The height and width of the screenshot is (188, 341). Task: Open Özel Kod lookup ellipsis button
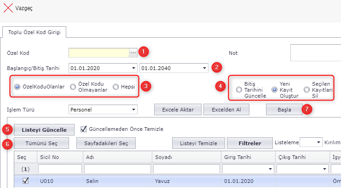(x=133, y=53)
